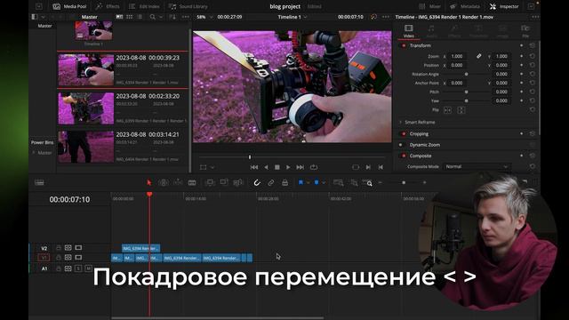569x320 pixels.
Task: Select the 00:02:33:20 clip thumbnail
Action: coord(86,108)
